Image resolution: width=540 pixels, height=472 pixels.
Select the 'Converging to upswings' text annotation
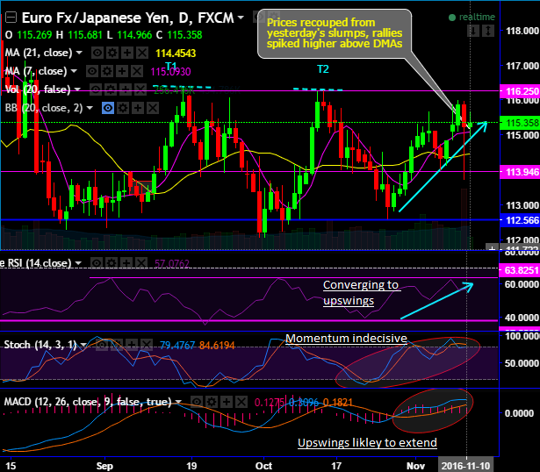coord(361,293)
